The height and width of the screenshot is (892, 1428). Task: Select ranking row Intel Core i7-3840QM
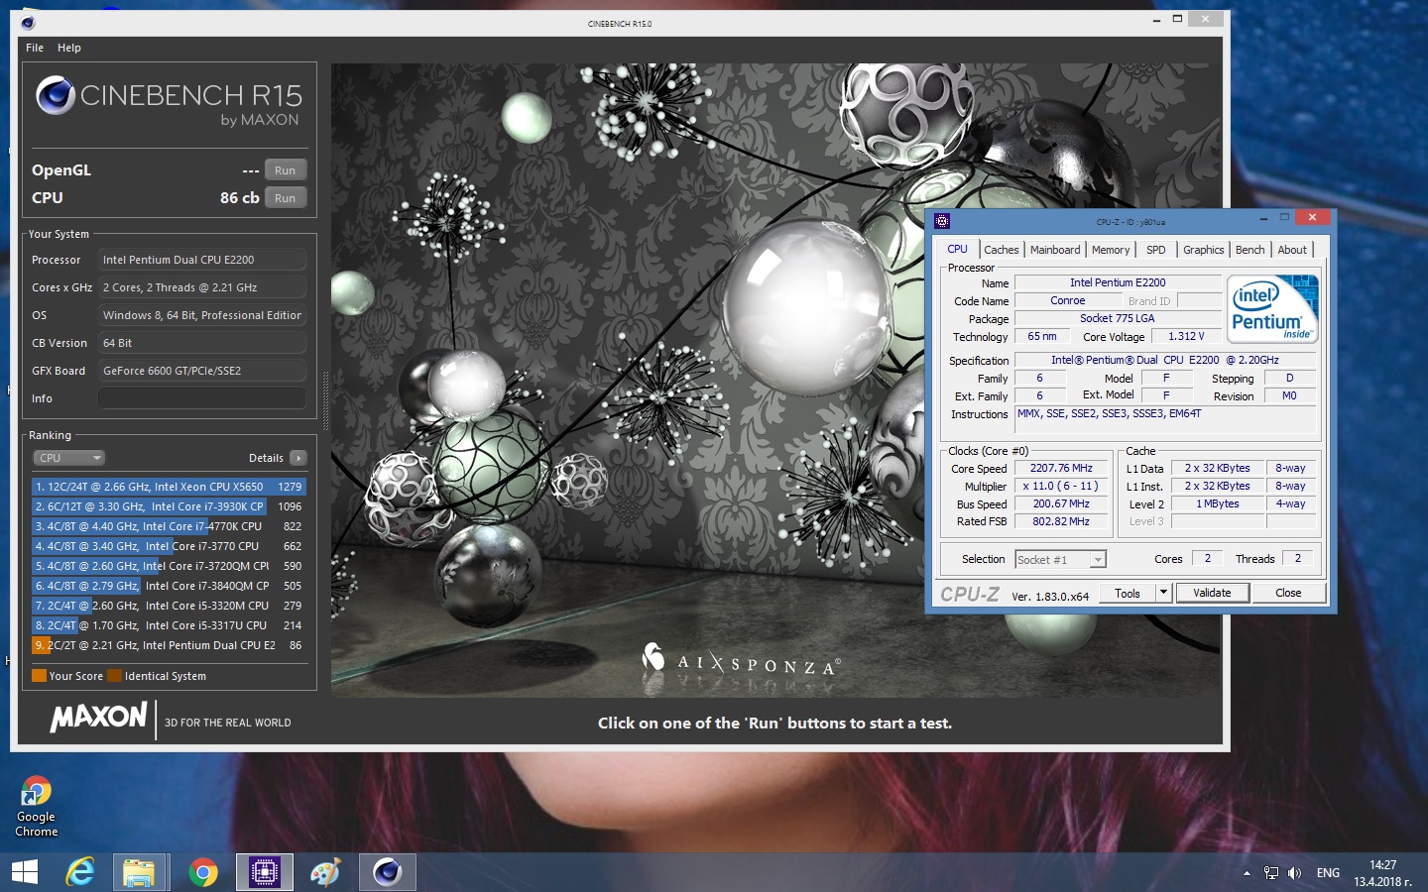169,586
